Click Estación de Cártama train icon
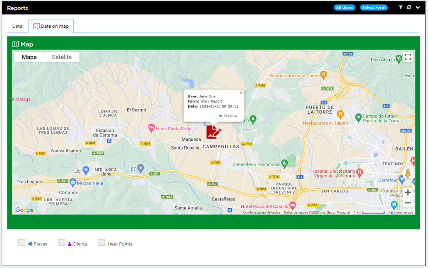The image size is (428, 268). click(109, 141)
